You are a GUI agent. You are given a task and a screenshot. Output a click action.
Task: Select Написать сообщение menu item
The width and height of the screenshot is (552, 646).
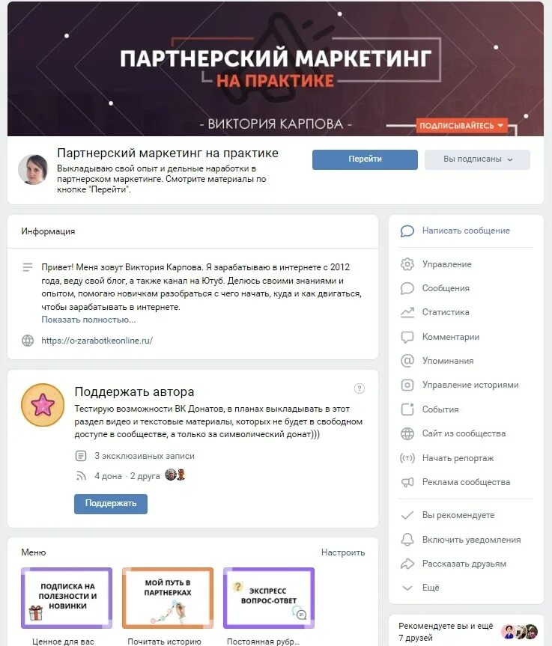click(x=466, y=231)
